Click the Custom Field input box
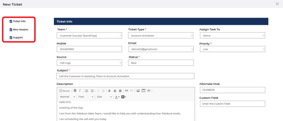This screenshot has width=283, height=121. coord(232,104)
